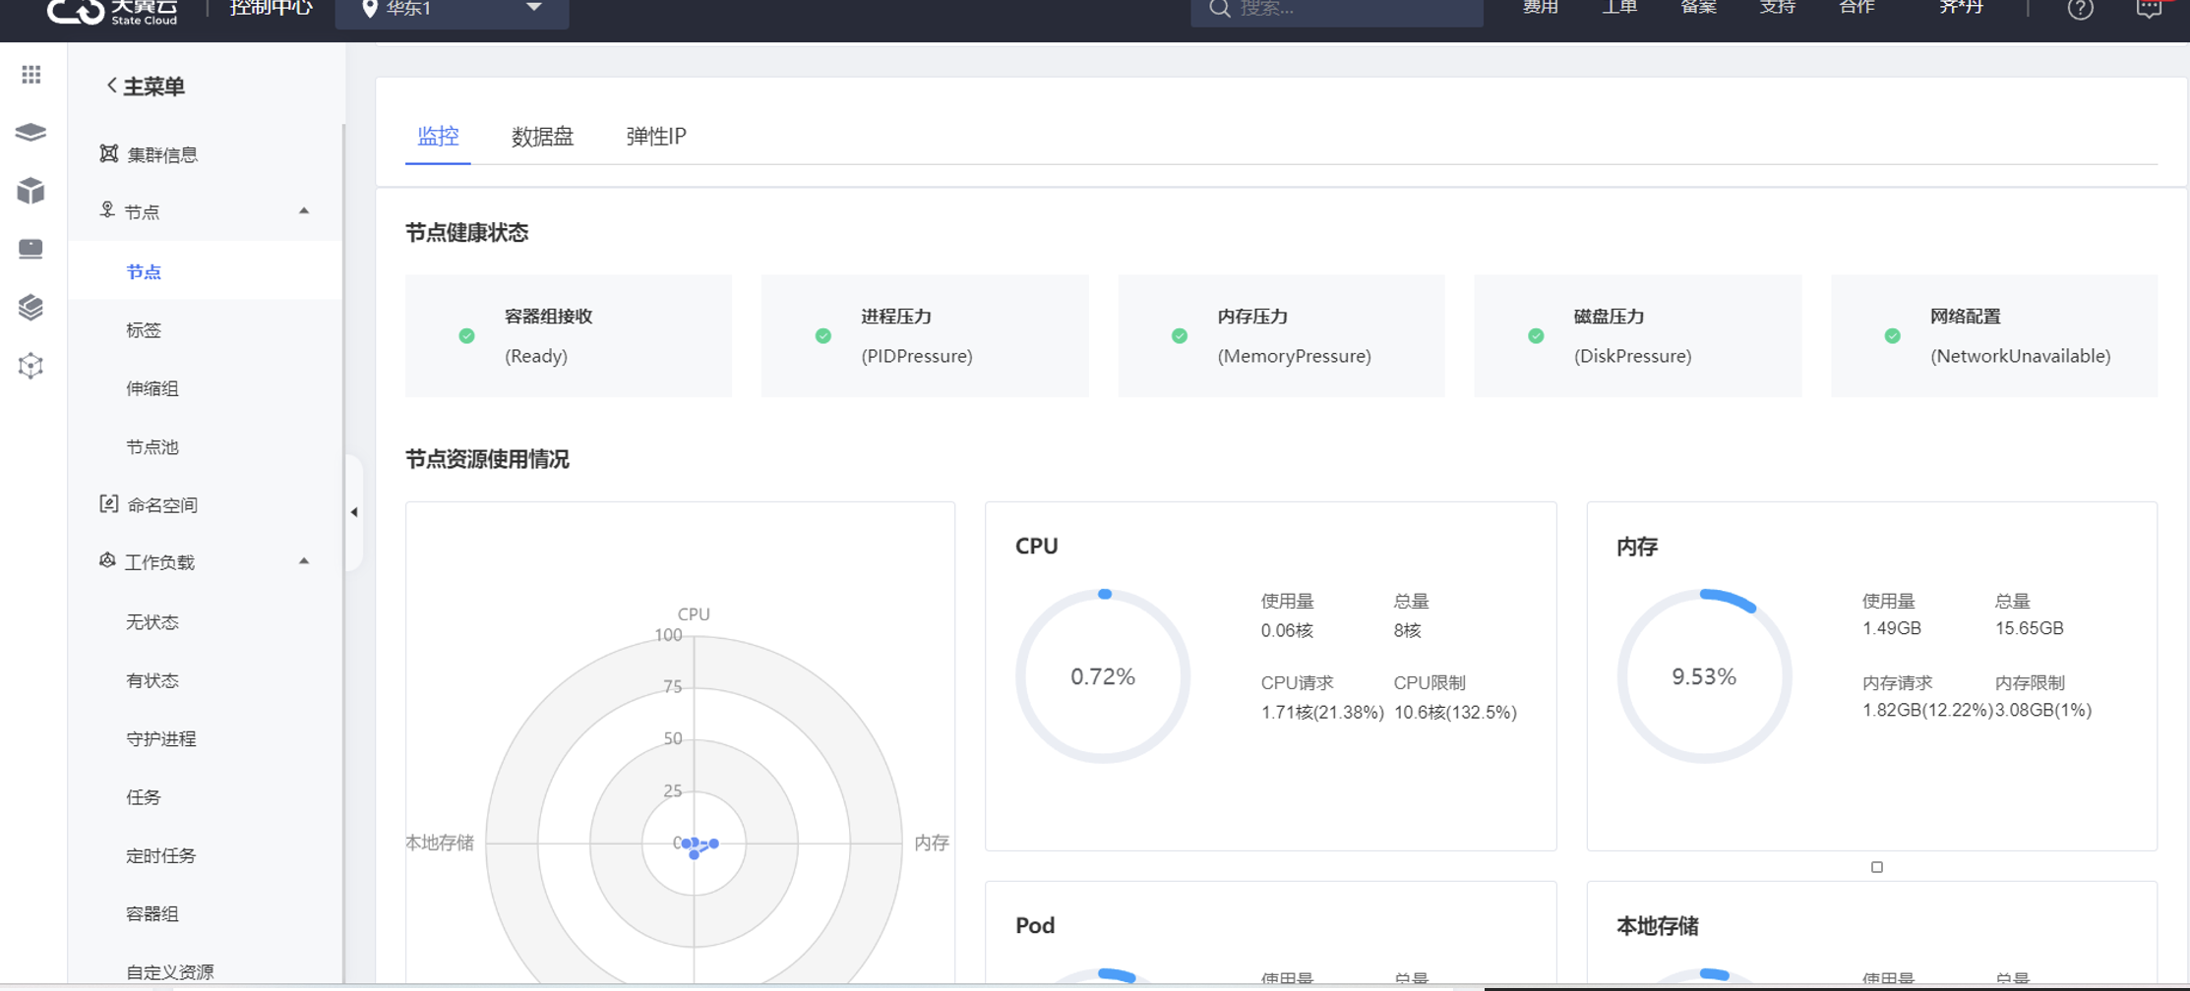Viewport: 2190px width, 991px height.
Task: Open the apps grid icon in left rail
Action: pos(31,75)
